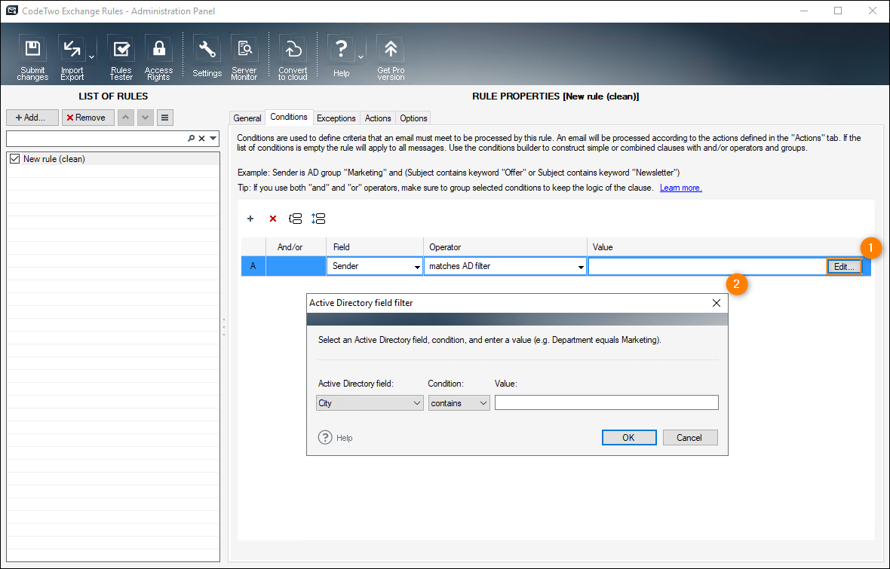Click the Convert to cloud icon
Viewport: 890px width, 569px height.
pyautogui.click(x=293, y=57)
